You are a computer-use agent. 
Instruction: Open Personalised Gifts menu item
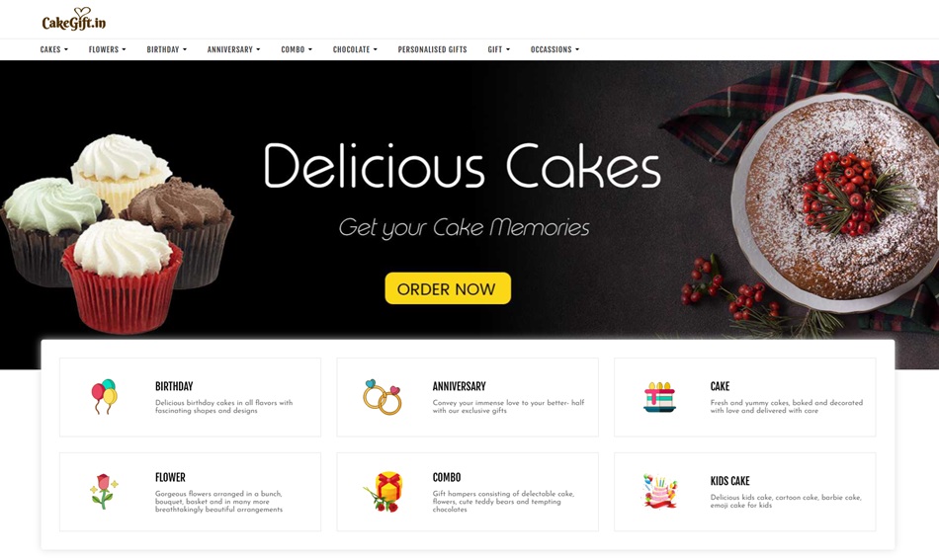(432, 49)
